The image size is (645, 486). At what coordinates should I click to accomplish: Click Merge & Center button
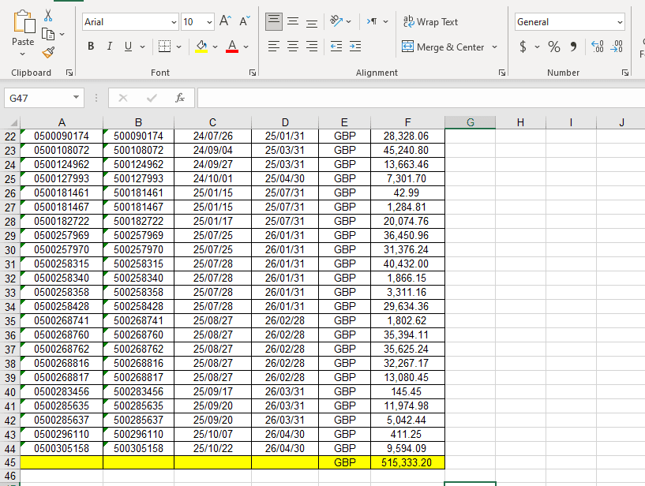coord(443,47)
